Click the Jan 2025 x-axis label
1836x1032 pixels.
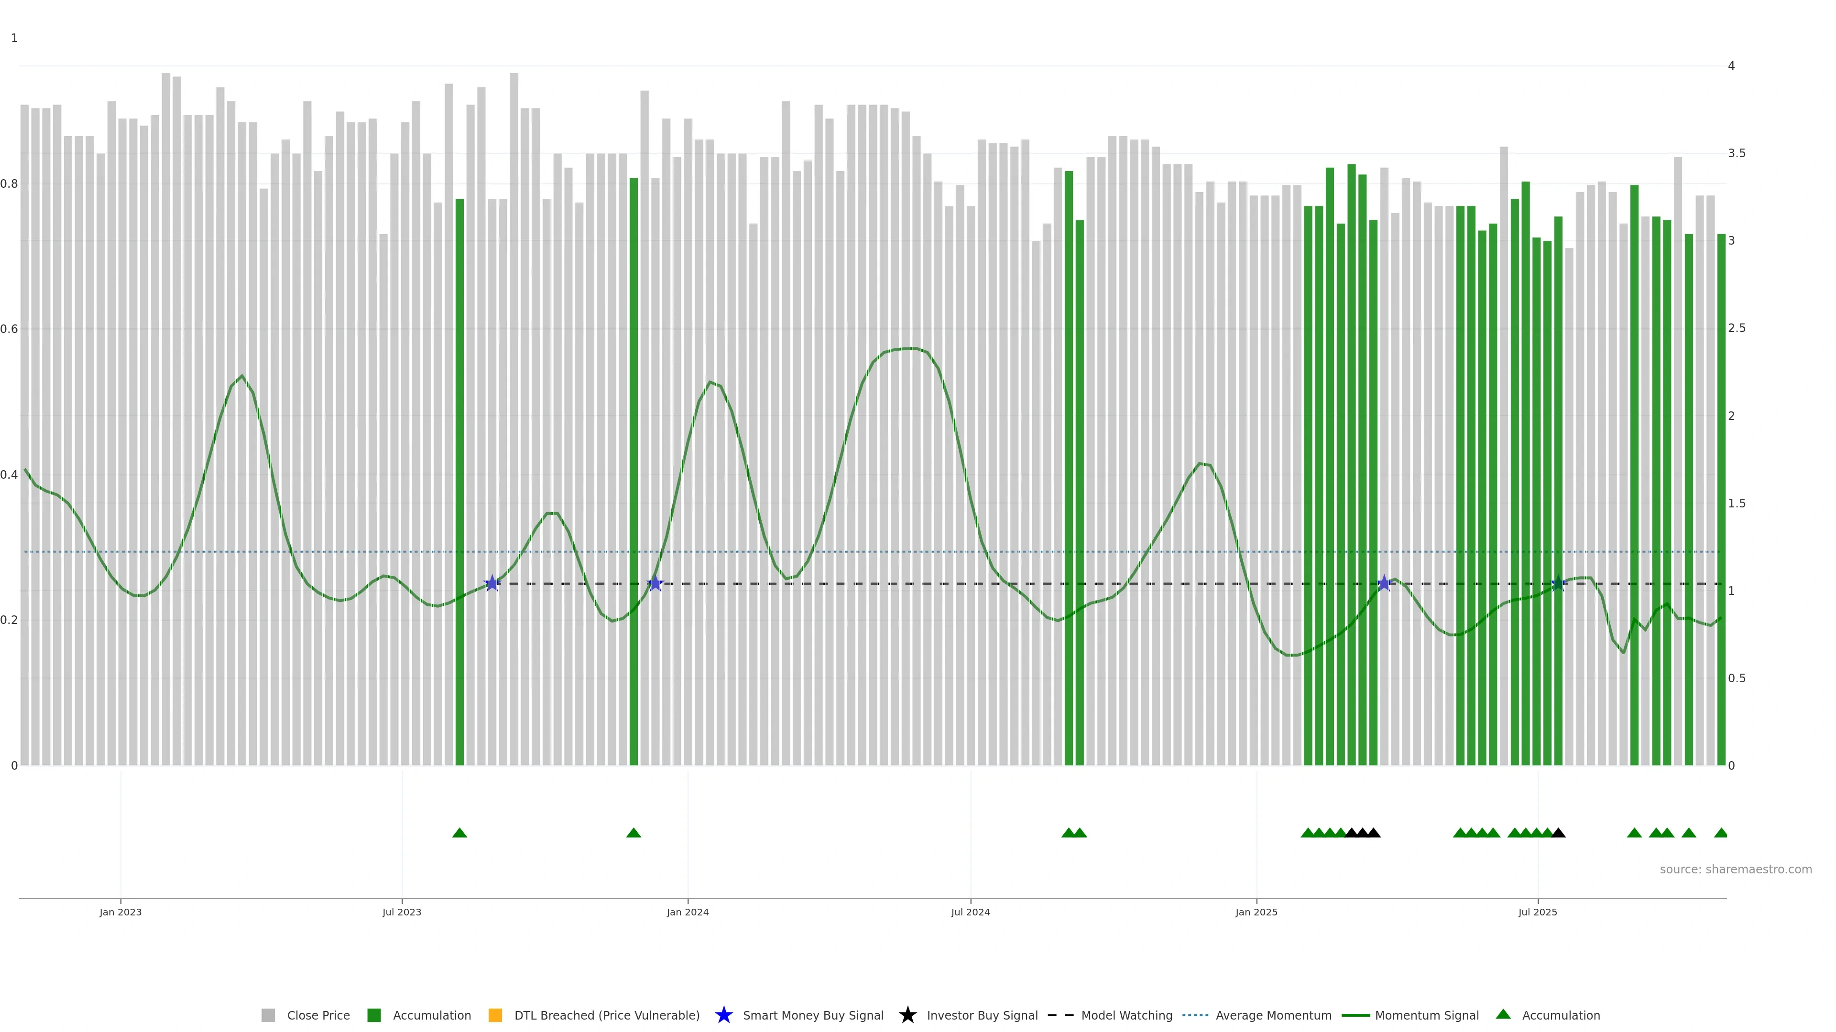pyautogui.click(x=1256, y=912)
